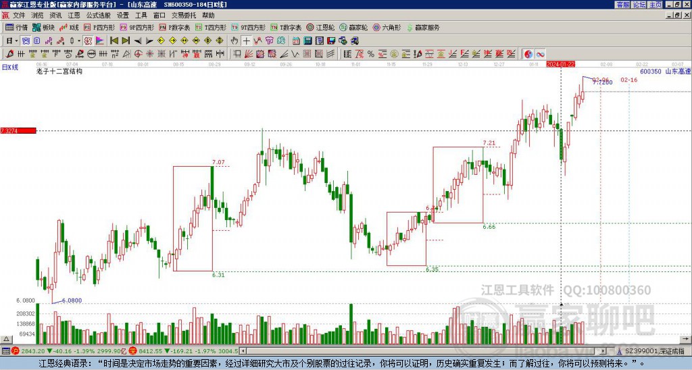The image size is (692, 370).
Task: Click the save disk icon
Action: pyautogui.click(x=331, y=41)
